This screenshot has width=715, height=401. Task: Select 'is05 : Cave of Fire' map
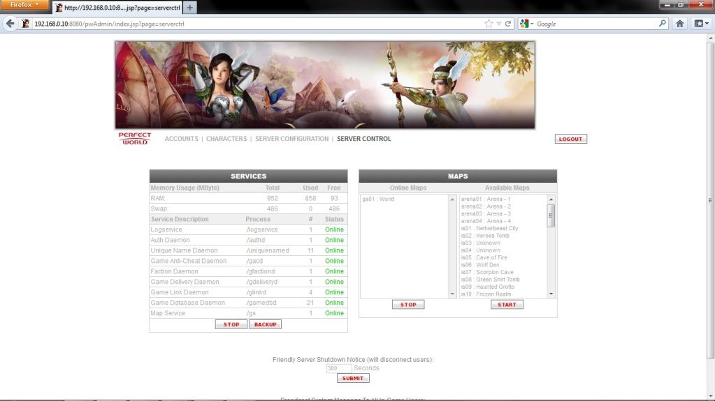(484, 258)
